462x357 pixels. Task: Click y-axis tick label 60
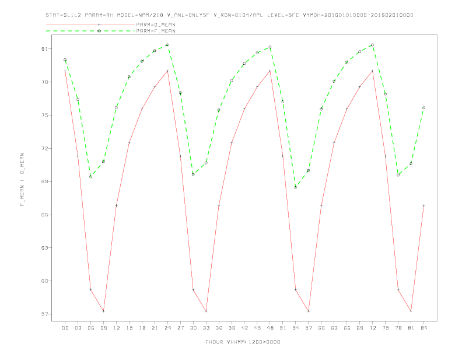click(x=44, y=281)
